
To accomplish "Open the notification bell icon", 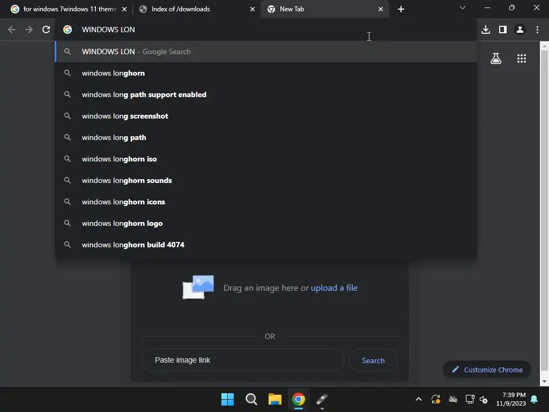I will pos(535,399).
